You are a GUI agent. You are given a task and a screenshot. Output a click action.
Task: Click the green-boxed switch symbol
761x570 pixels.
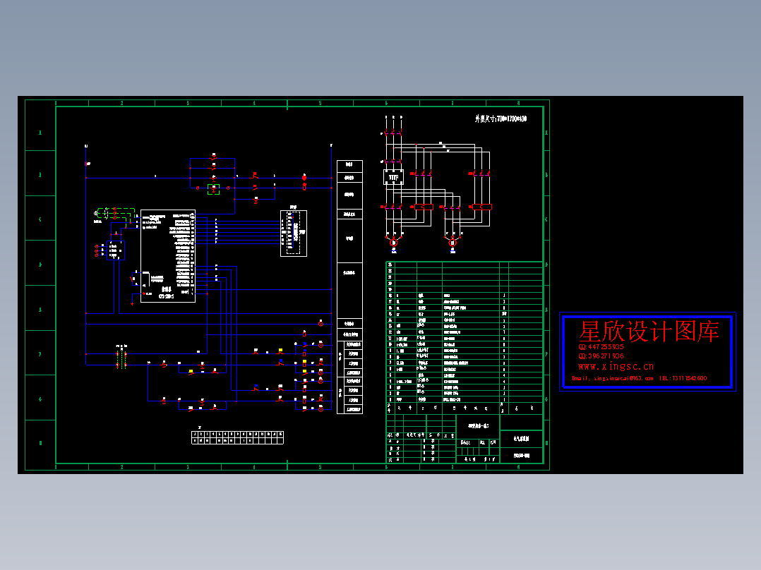click(213, 189)
